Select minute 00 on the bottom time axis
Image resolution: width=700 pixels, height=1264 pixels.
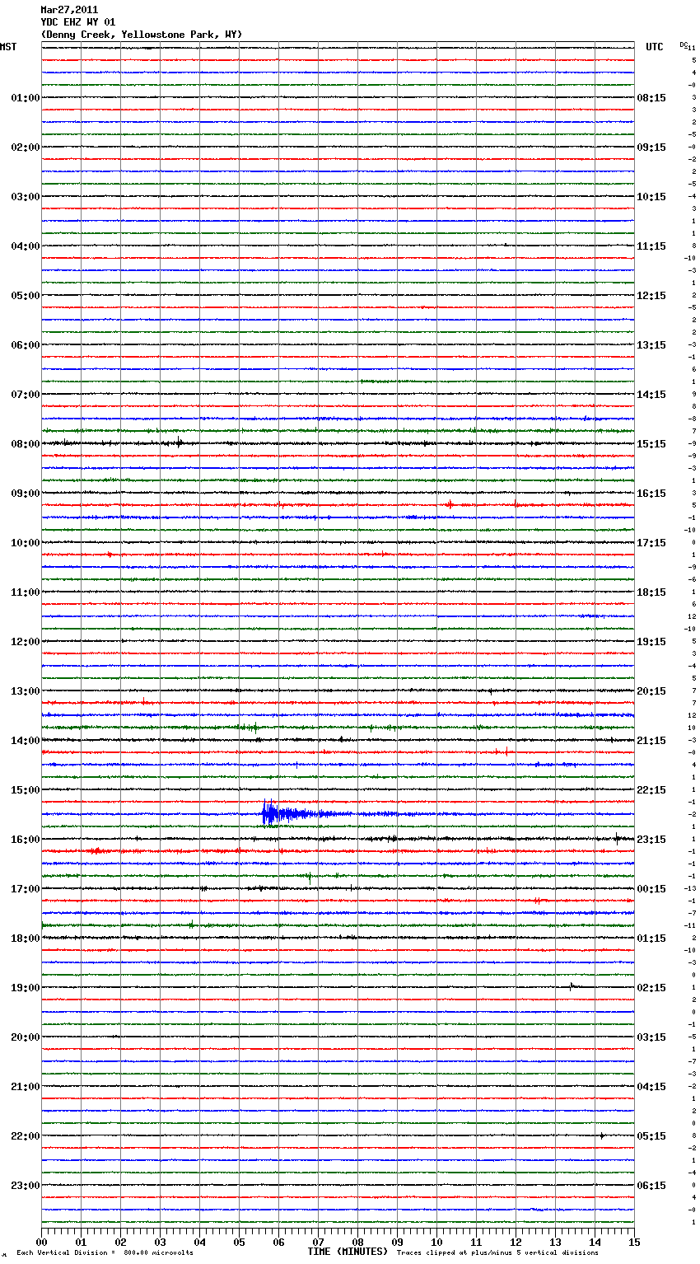click(x=41, y=1242)
